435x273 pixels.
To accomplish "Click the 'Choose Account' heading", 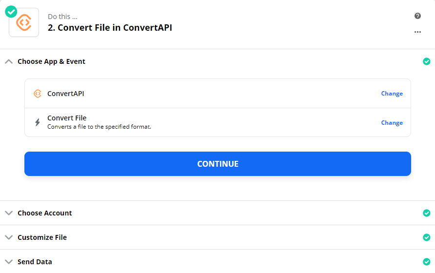I will (45, 213).
